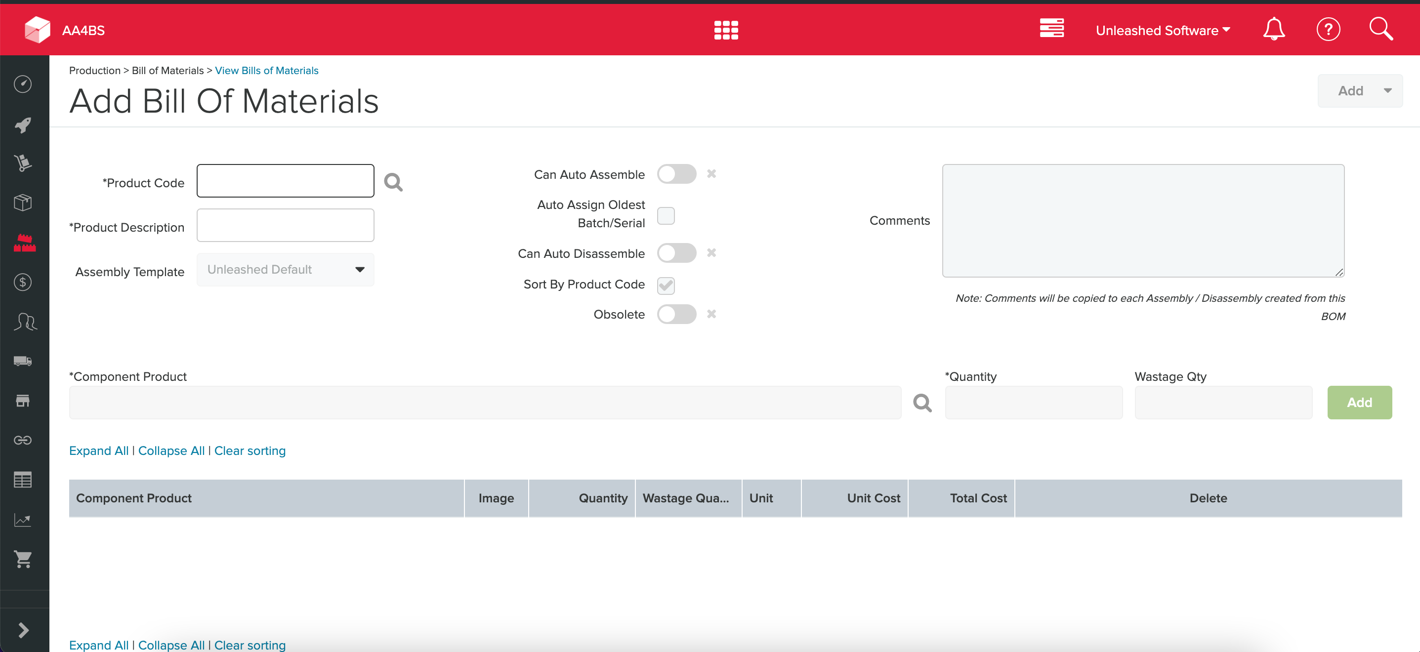Click upper Clear sorting link
Image resolution: width=1420 pixels, height=652 pixels.
click(x=250, y=451)
